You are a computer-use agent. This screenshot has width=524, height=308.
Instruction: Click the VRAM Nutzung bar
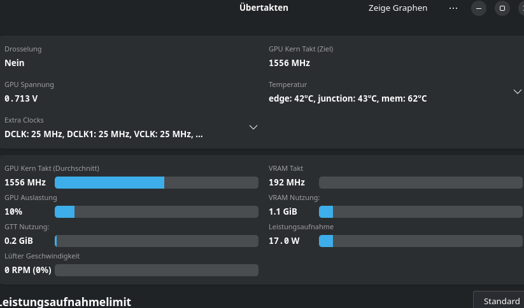[420, 212]
